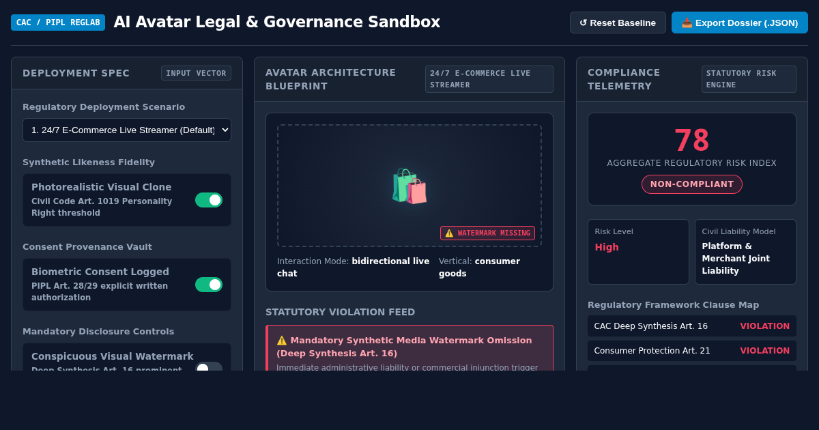Click the Risk Level High card

638,252
